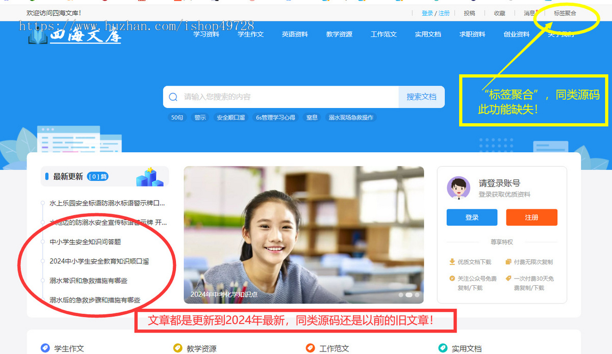Click the 6s管理学习心得 search tag

coord(275,117)
